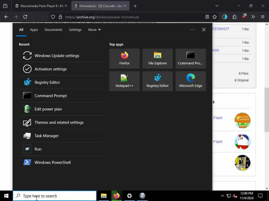Show more Firefox toolbar tools chevron

coord(253,17)
